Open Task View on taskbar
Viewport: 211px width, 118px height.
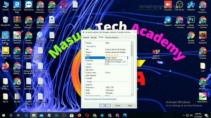18,115
